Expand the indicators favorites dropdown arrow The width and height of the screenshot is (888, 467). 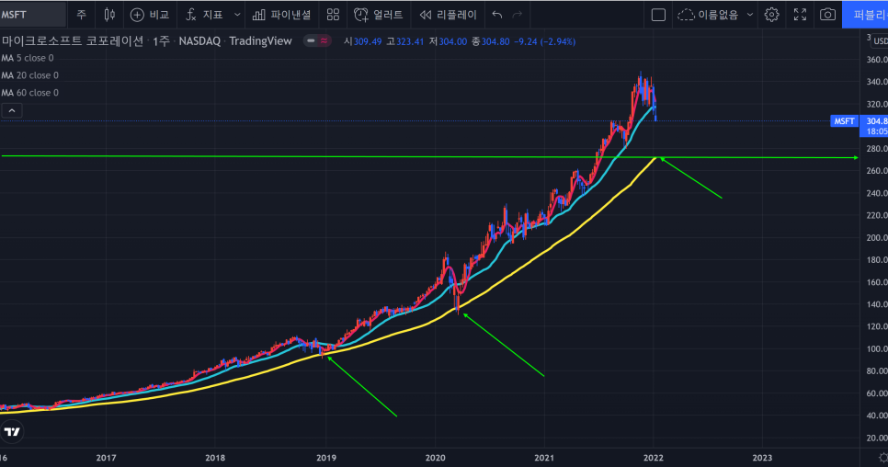click(x=237, y=15)
